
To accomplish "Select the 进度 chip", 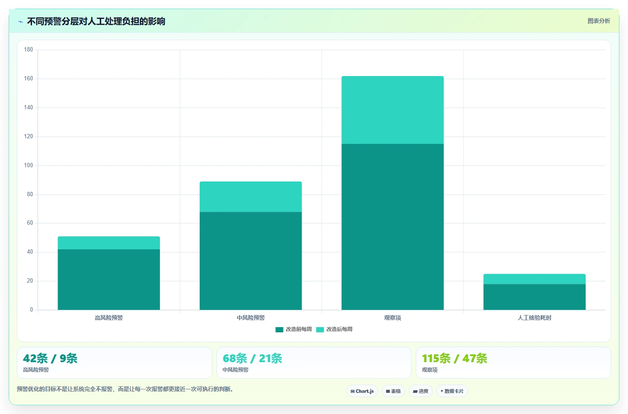I will tap(421, 391).
